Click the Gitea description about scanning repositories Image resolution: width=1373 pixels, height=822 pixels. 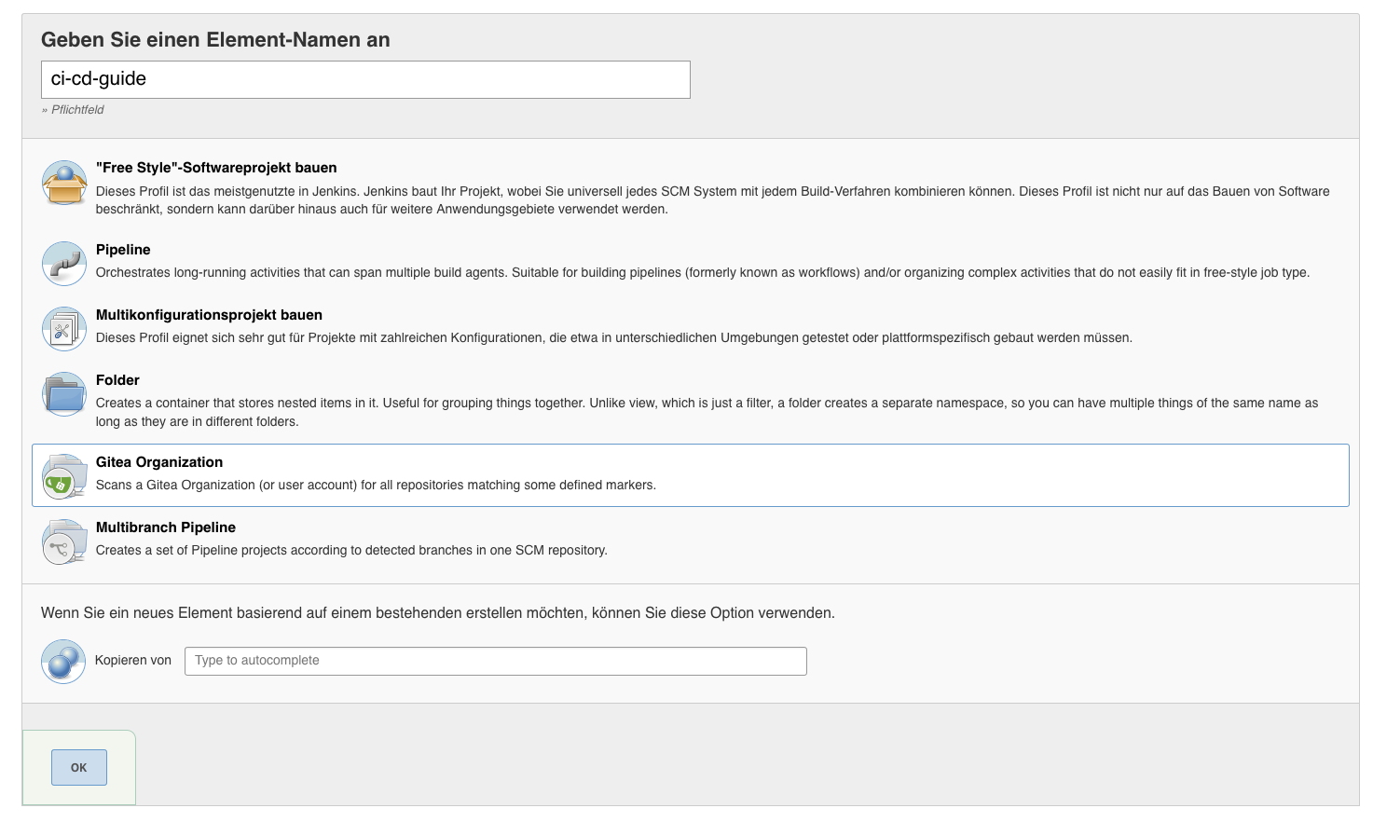(376, 486)
